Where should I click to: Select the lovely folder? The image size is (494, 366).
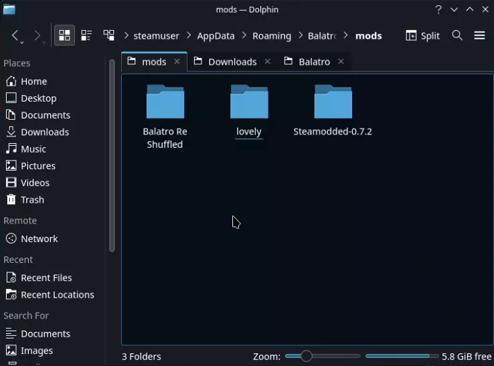(249, 110)
